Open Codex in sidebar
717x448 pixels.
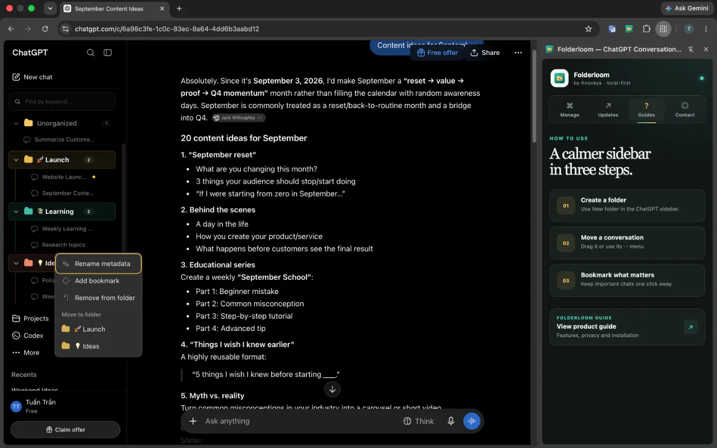tap(28, 335)
